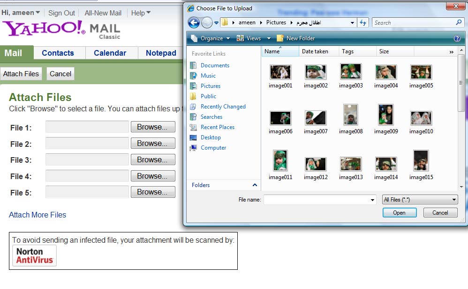Expand the Views dropdown menu

pyautogui.click(x=269, y=38)
